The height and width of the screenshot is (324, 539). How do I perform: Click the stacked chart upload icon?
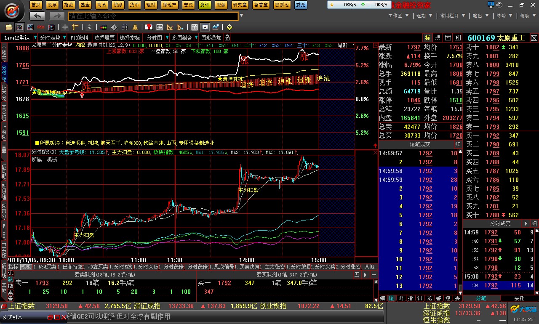[x=216, y=27]
